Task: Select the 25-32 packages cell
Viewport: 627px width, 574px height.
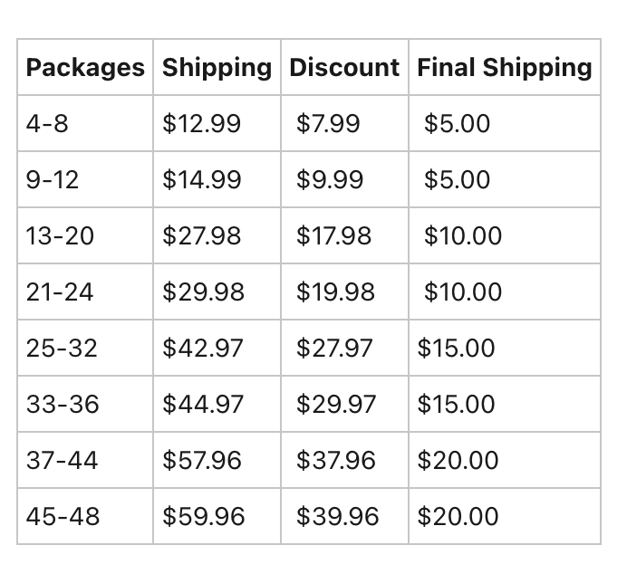Action: (x=62, y=348)
